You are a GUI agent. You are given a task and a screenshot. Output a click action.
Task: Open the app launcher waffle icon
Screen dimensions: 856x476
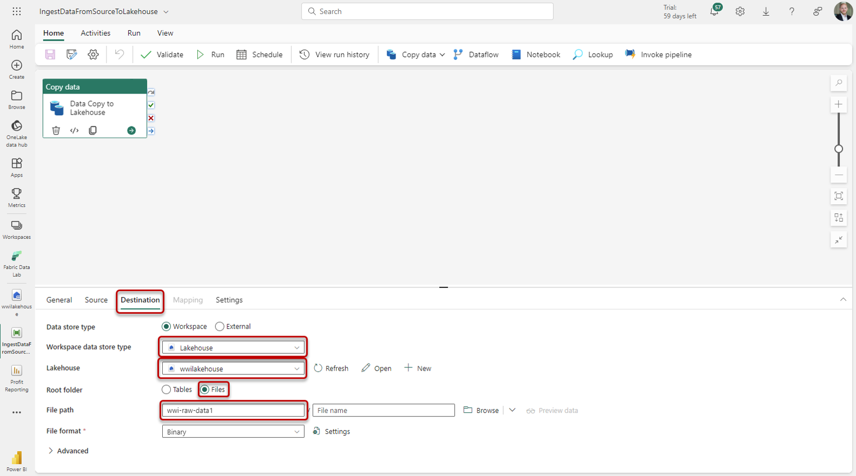pyautogui.click(x=17, y=11)
